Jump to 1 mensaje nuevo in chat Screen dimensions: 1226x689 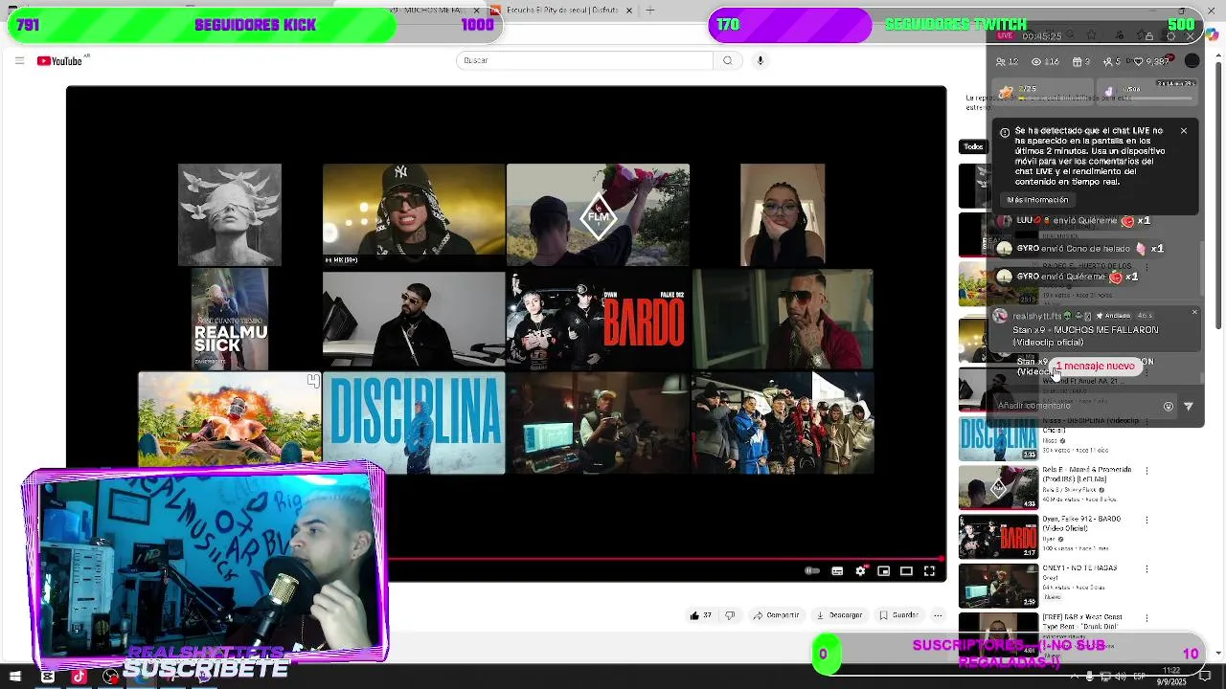coord(1096,367)
